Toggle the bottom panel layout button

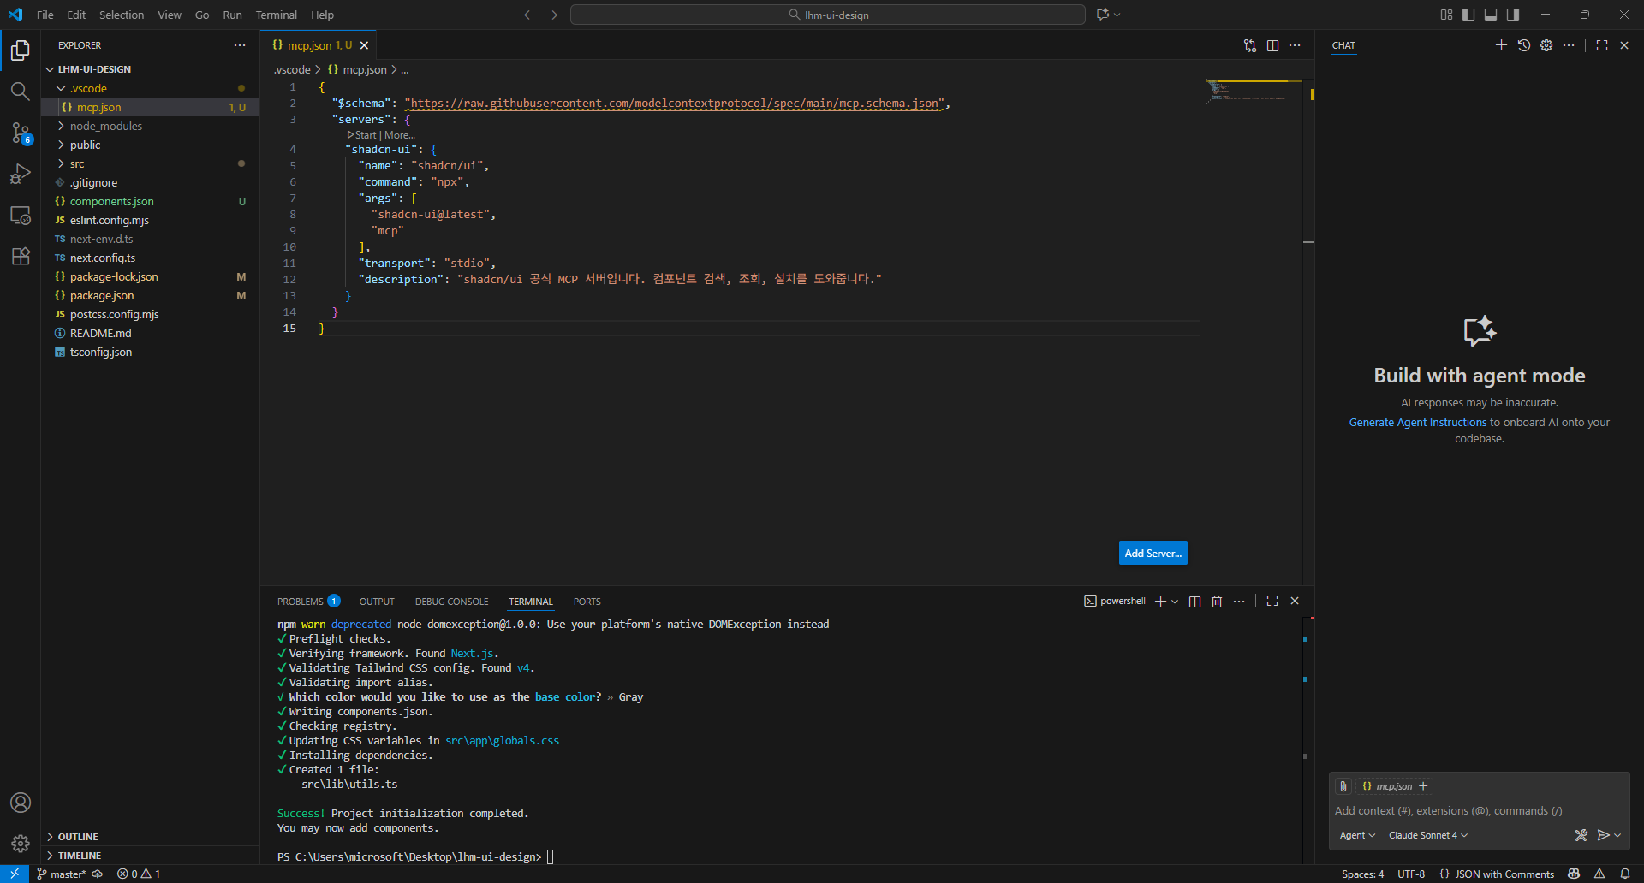(1491, 15)
